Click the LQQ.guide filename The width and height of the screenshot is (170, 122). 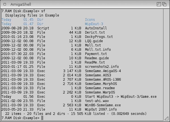(x=94, y=41)
